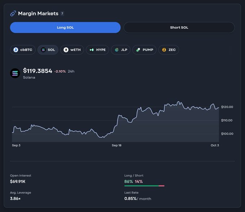Viewport: 245px width, 212px height.
Task: Click the 86% long percentage
Action: [x=129, y=181]
